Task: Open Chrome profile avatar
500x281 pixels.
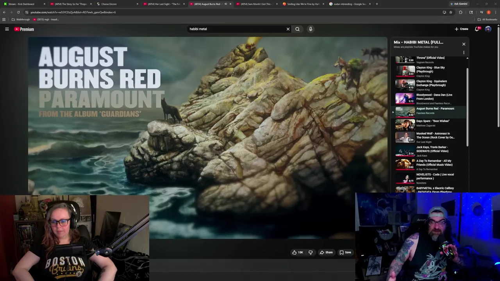Action: (x=488, y=12)
